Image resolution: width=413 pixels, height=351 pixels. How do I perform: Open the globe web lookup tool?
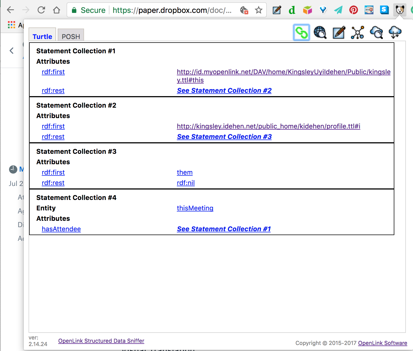320,32
